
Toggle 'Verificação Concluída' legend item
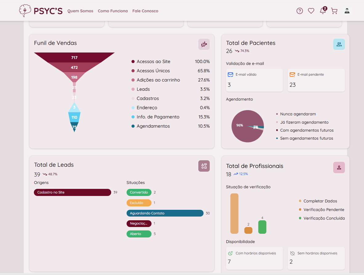point(324,218)
